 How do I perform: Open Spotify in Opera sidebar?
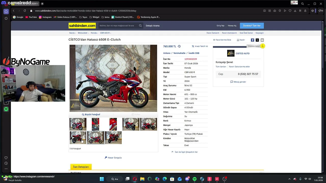[6, 109]
